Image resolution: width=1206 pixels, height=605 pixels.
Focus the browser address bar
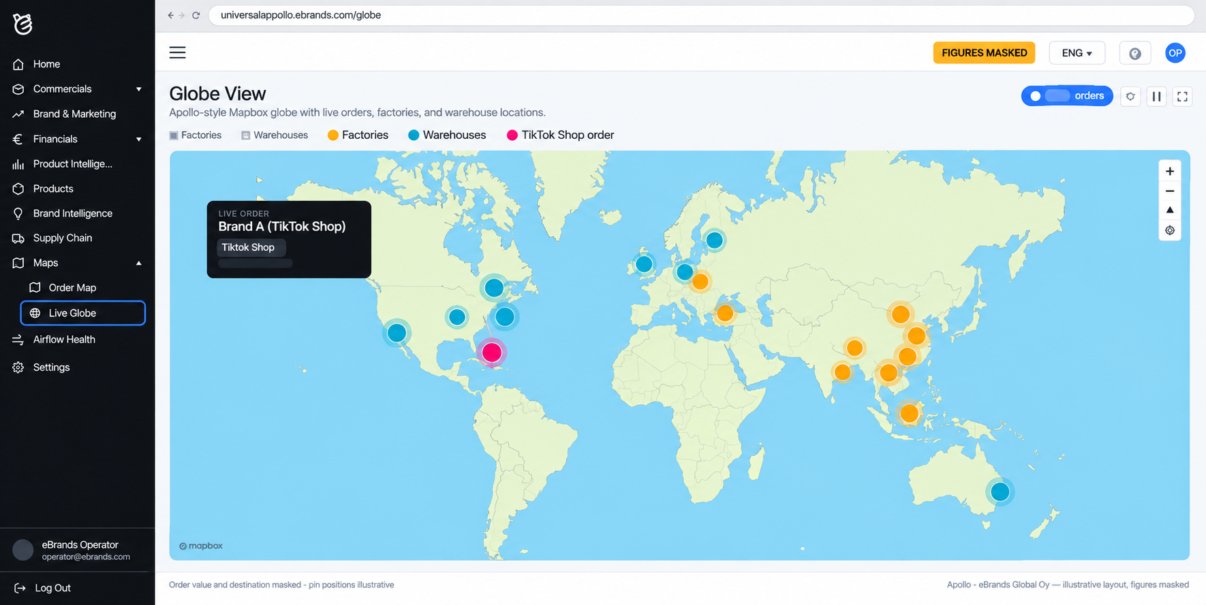coord(701,15)
